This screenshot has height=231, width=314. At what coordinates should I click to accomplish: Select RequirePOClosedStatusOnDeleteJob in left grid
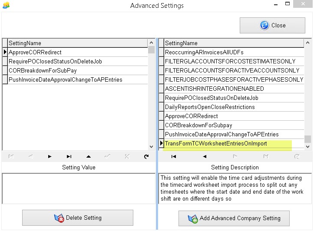78,61
